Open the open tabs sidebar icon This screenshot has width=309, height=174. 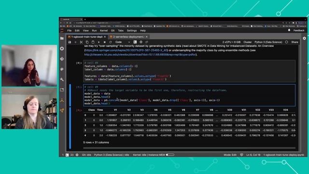click(62, 90)
